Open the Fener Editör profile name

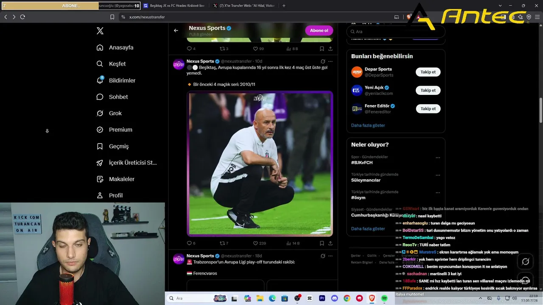coord(377,106)
